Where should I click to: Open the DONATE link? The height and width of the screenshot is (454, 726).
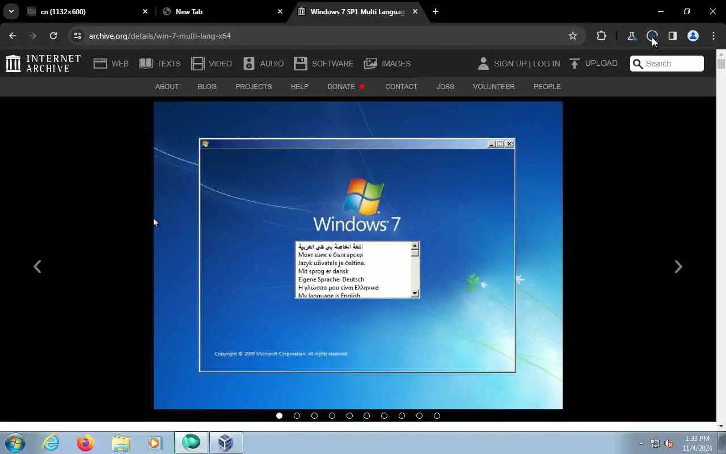tap(346, 87)
